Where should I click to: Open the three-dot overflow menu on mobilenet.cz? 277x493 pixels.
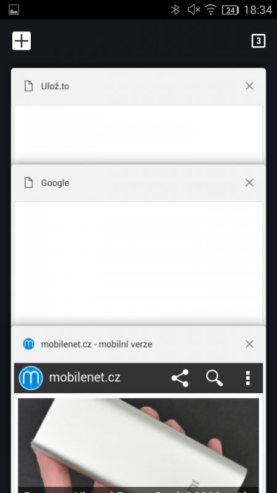click(248, 378)
